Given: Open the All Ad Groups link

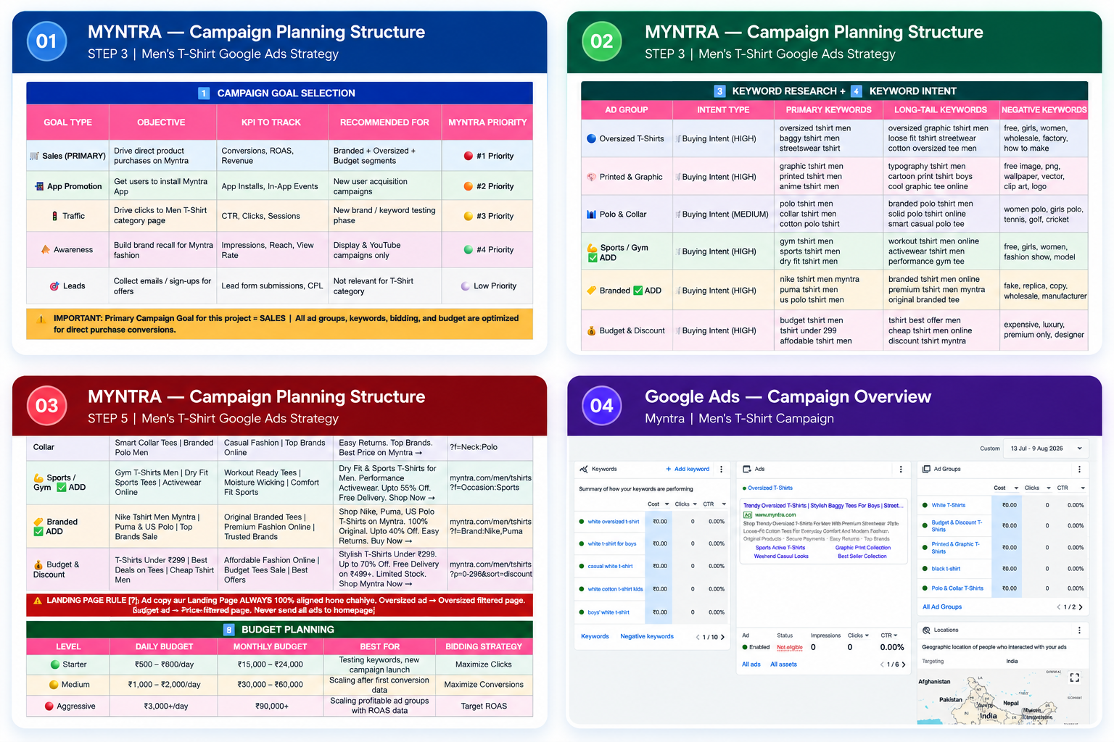Looking at the screenshot, I should pos(942,607).
